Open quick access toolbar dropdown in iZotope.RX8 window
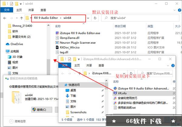The image size is (182, 127). pyautogui.click(x=79, y=59)
